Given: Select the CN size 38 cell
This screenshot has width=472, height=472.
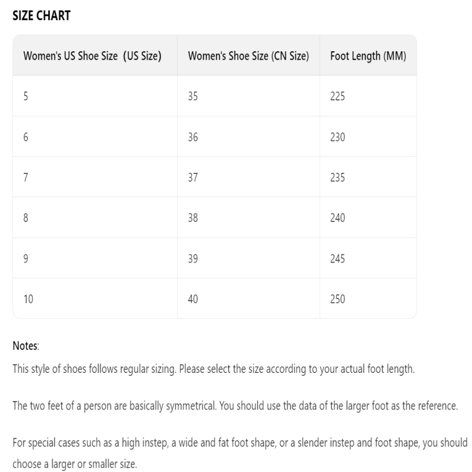Looking at the screenshot, I should (x=193, y=218).
